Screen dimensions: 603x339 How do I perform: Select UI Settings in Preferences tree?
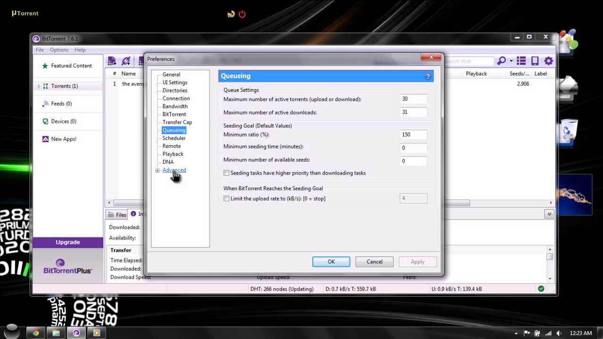coord(175,82)
